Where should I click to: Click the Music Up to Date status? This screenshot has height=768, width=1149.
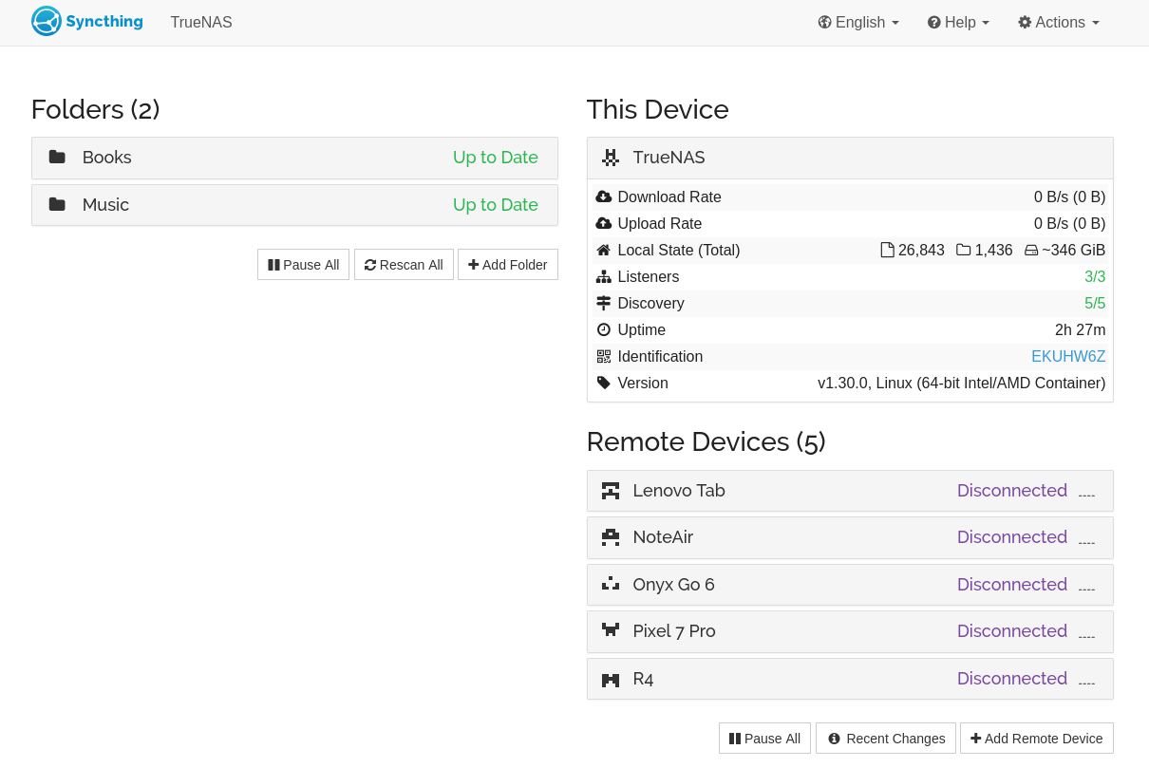496,205
